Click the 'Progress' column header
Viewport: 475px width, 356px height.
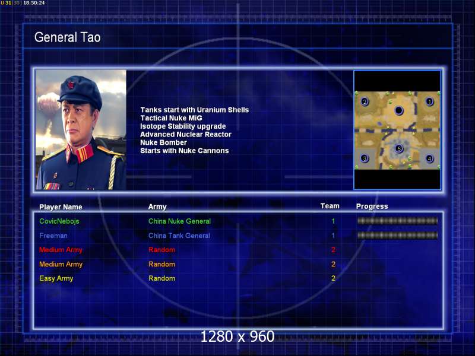click(372, 206)
